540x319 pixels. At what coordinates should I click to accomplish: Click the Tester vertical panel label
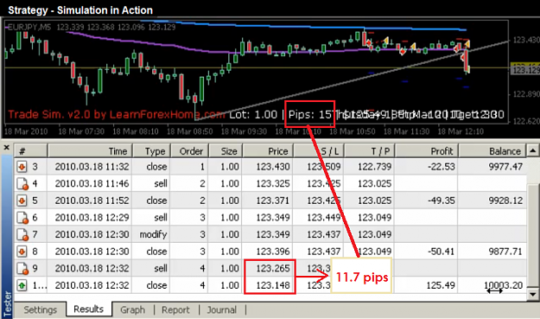click(x=7, y=304)
